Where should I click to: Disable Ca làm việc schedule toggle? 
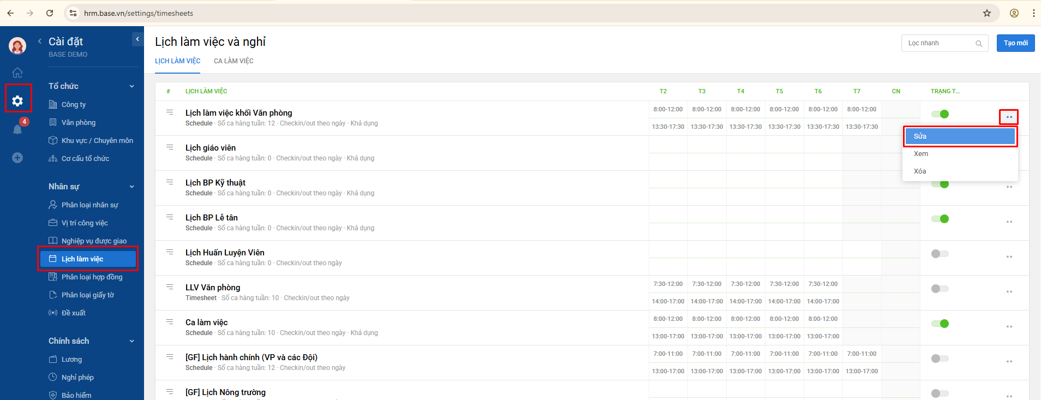click(940, 324)
